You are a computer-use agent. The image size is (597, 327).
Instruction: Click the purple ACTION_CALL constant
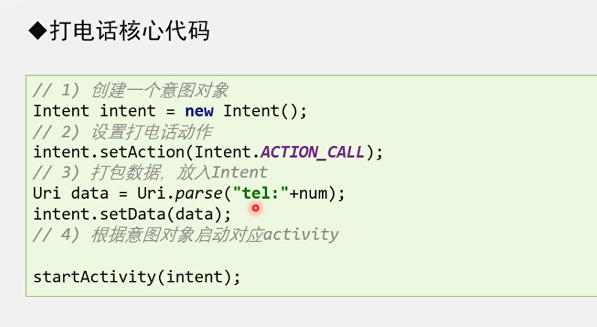tap(312, 152)
